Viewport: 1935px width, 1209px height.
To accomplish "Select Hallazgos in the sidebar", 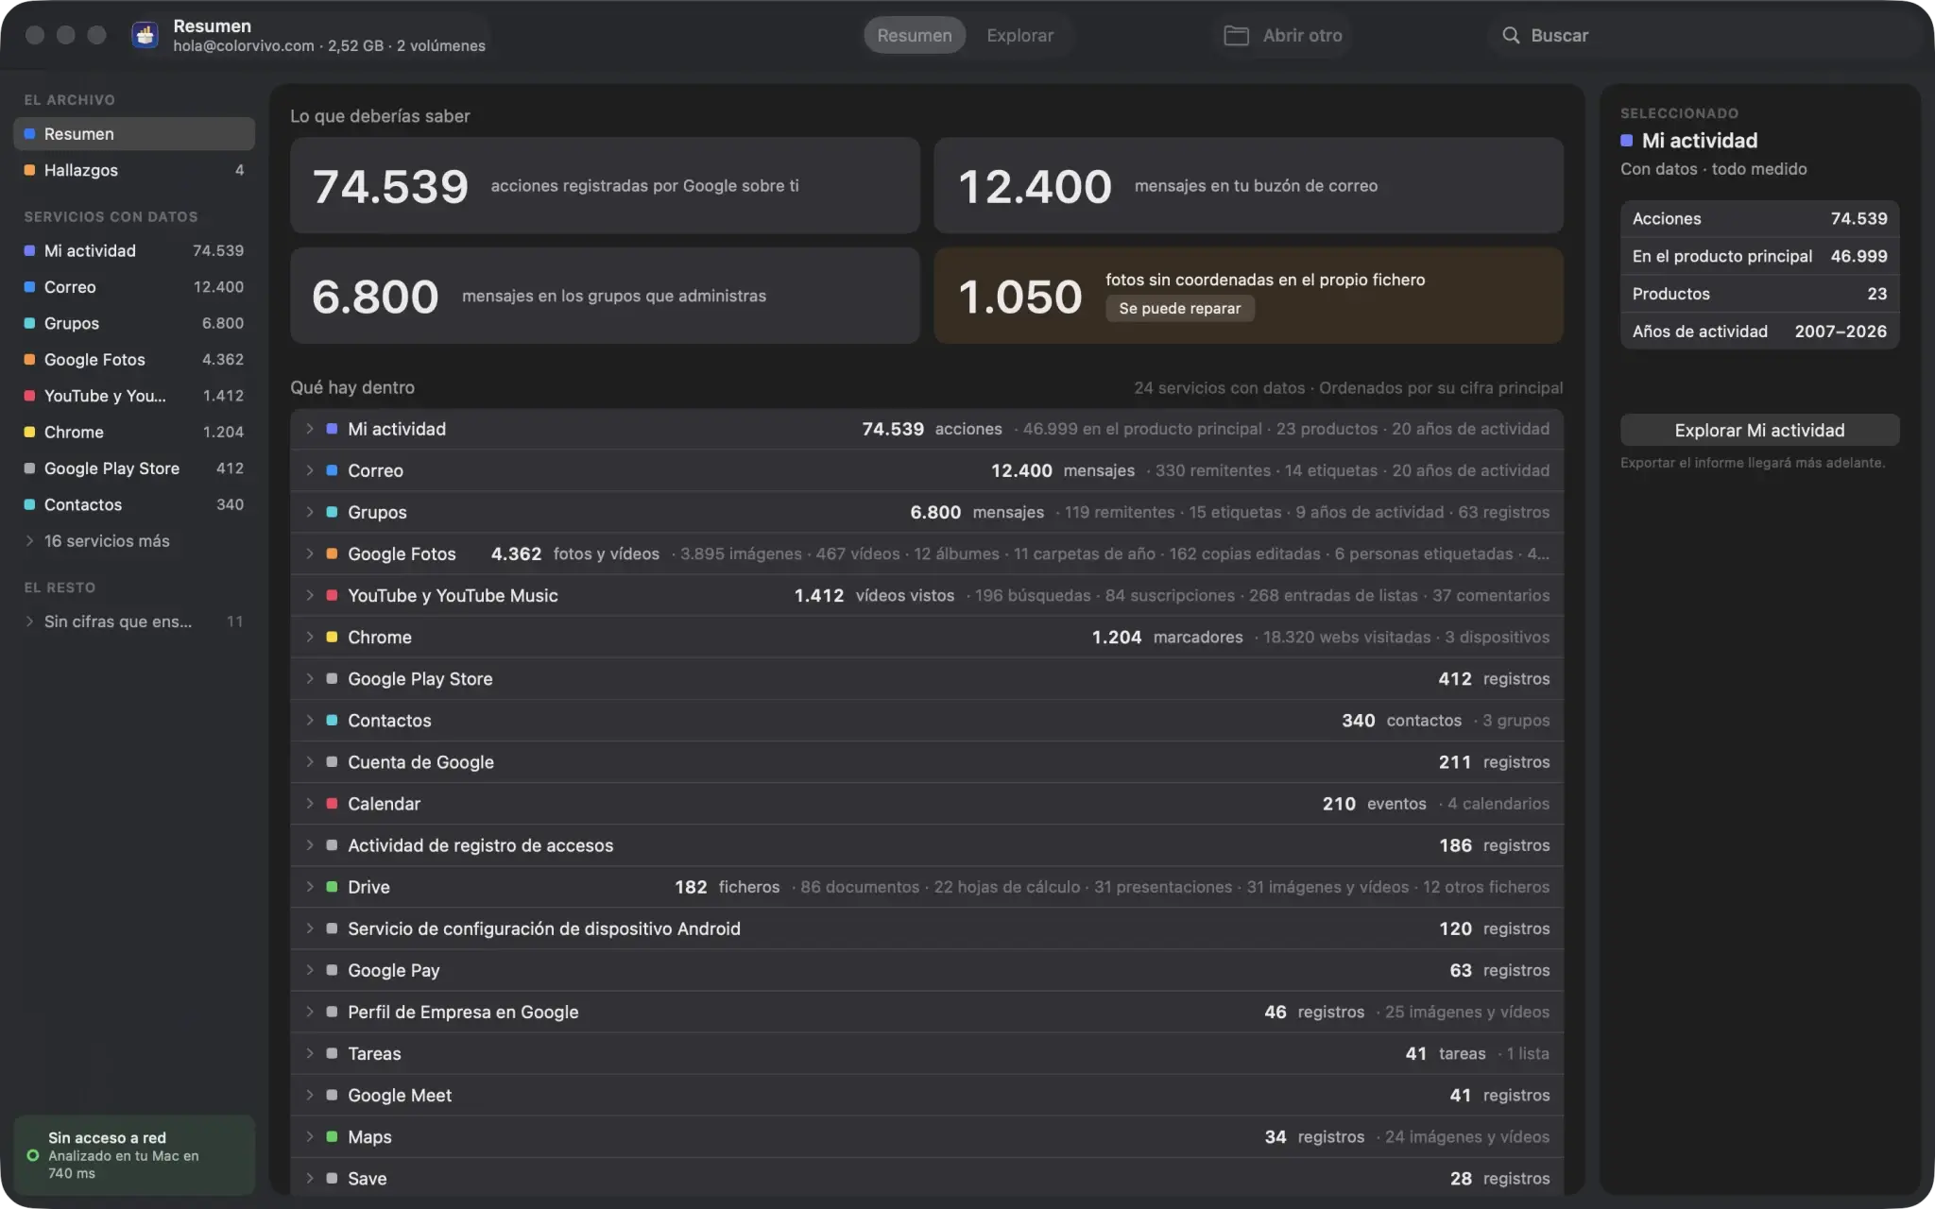I will [x=134, y=170].
